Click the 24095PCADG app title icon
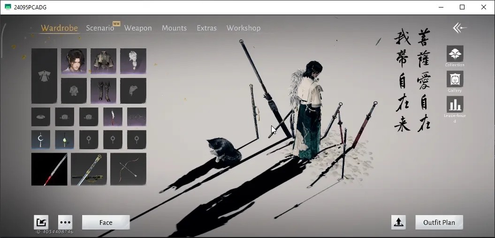Viewport: 495px width, 238px height. [x=8, y=7]
